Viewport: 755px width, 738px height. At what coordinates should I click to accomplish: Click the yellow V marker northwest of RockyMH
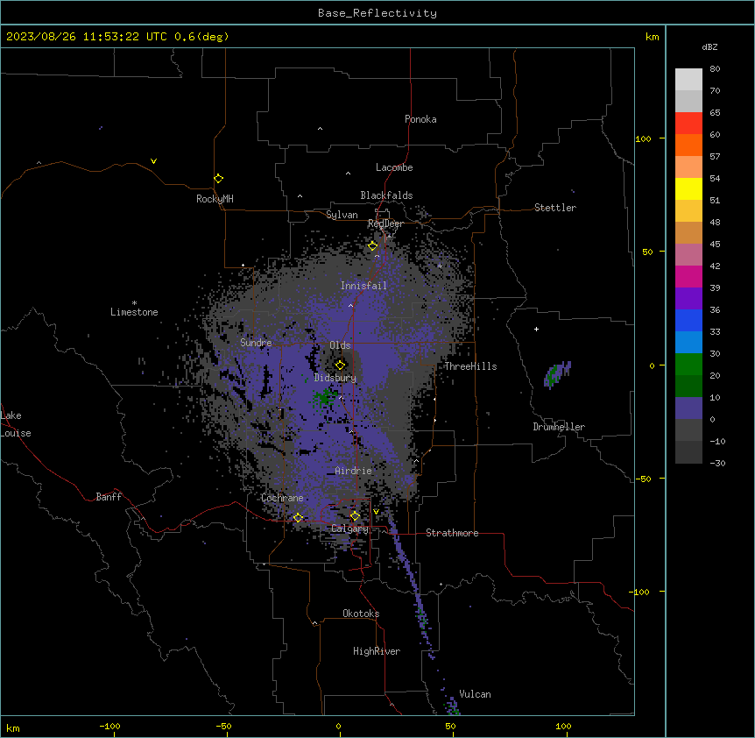click(153, 161)
